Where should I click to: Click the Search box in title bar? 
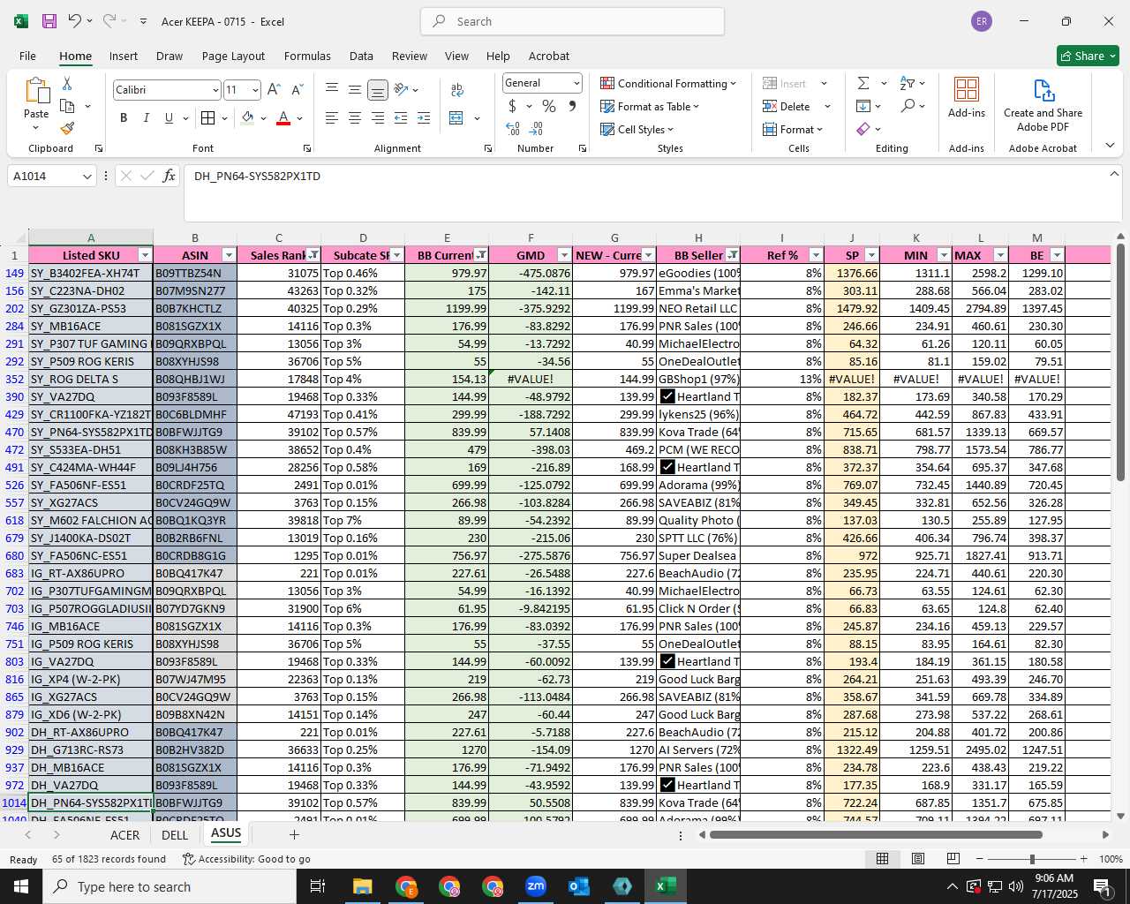tap(572, 21)
